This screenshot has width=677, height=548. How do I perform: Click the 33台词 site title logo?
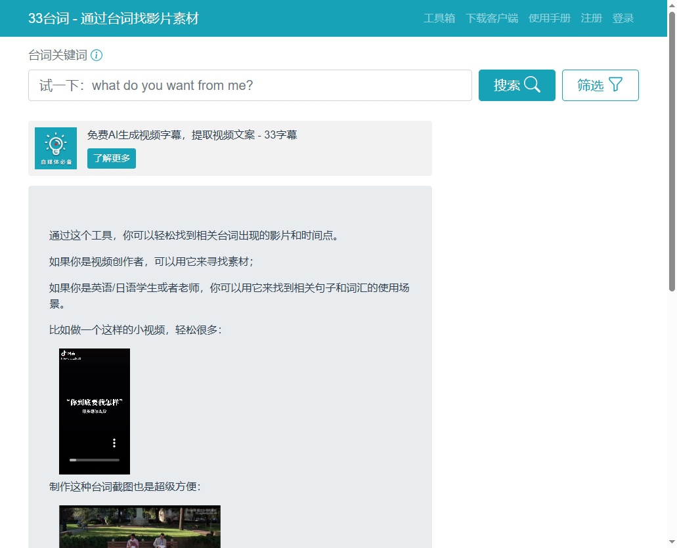point(113,18)
